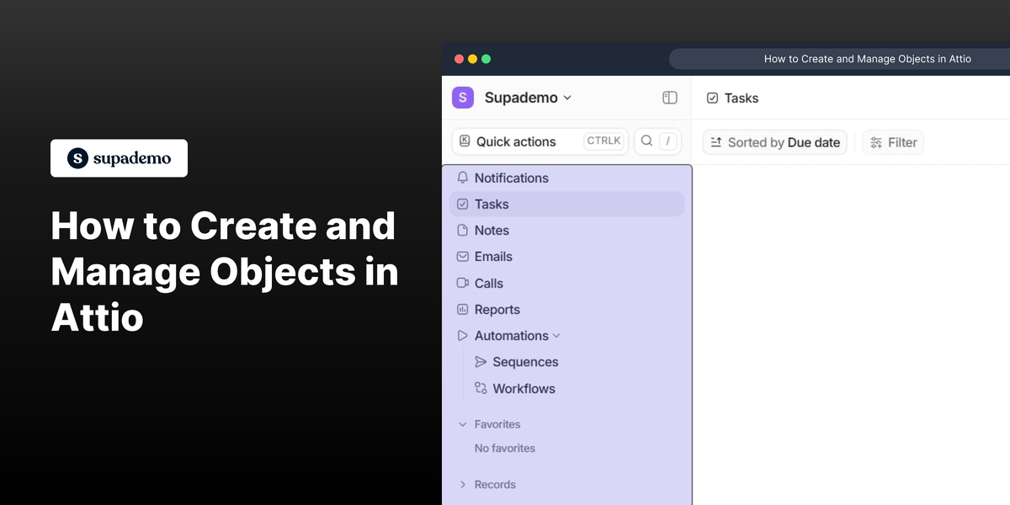The height and width of the screenshot is (505, 1010).
Task: Open the Supademo workspace dropdown
Action: pyautogui.click(x=529, y=98)
